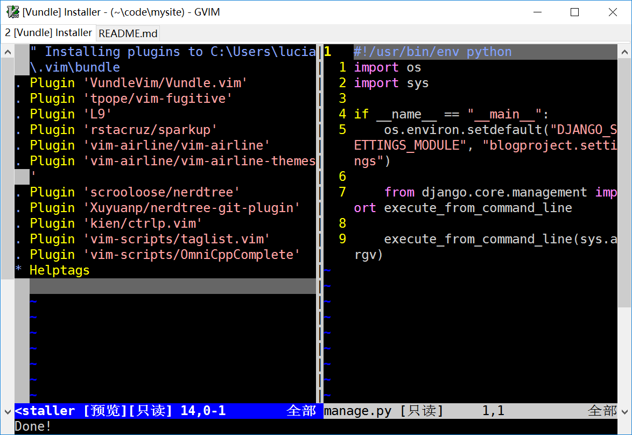Click the Plugin 'vim-scripts/taglist.vim' line
632x435 pixels.
point(150,239)
